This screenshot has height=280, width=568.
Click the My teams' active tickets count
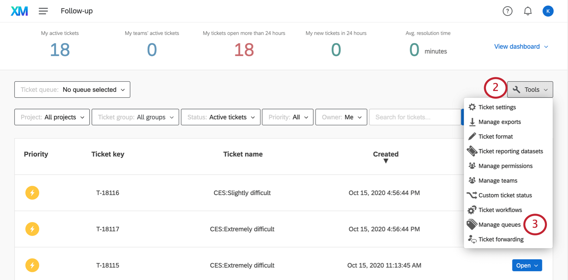(x=152, y=50)
